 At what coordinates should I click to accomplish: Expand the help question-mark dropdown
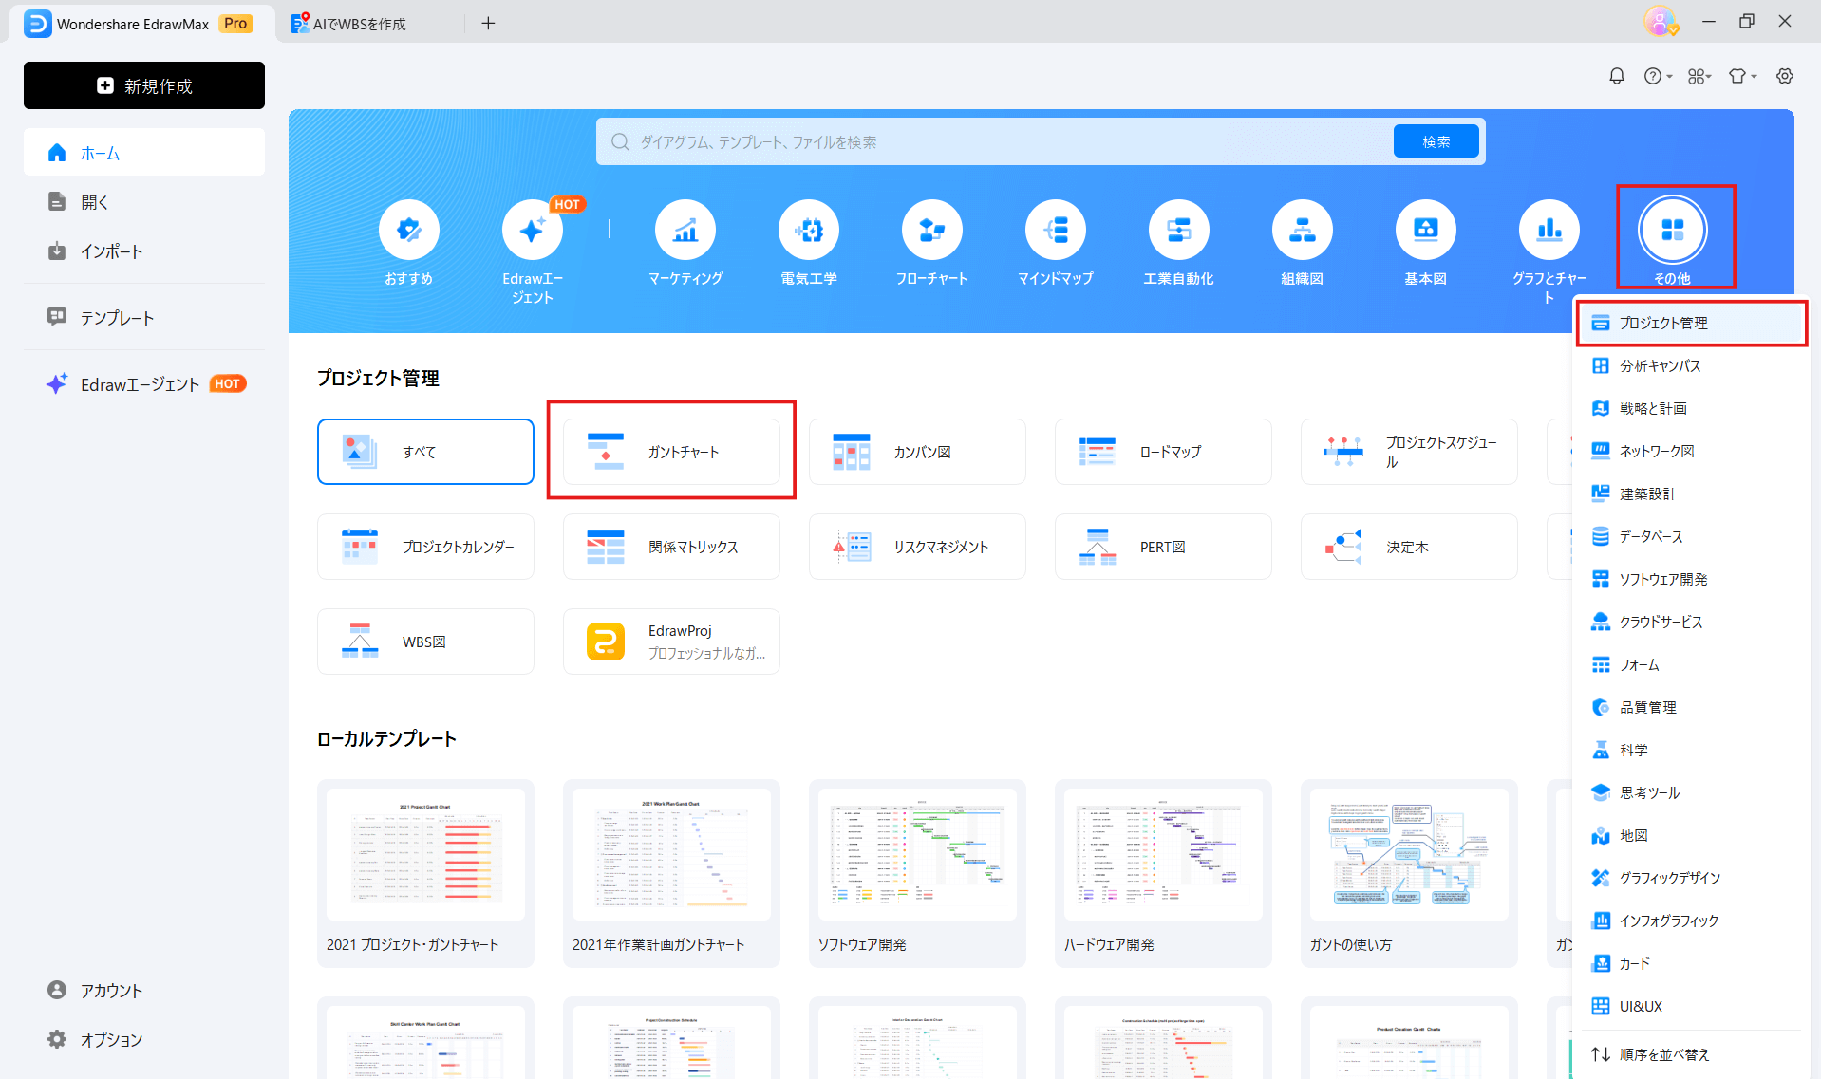tap(1657, 76)
